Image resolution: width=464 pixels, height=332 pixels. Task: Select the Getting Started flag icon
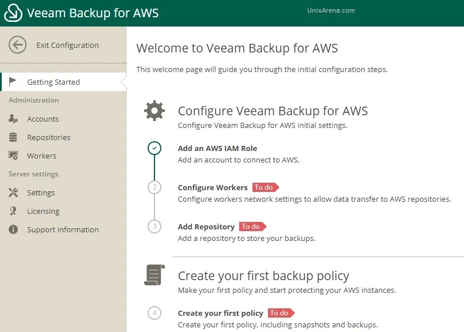(x=13, y=81)
